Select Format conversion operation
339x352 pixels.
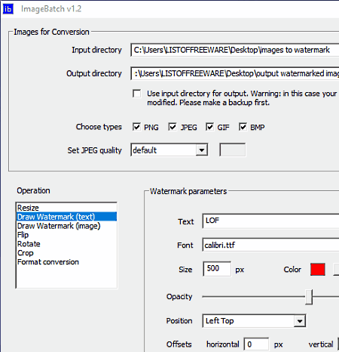pyautogui.click(x=66, y=262)
